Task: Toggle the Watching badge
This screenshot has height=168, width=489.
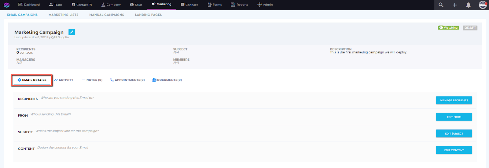Action: (x=448, y=28)
